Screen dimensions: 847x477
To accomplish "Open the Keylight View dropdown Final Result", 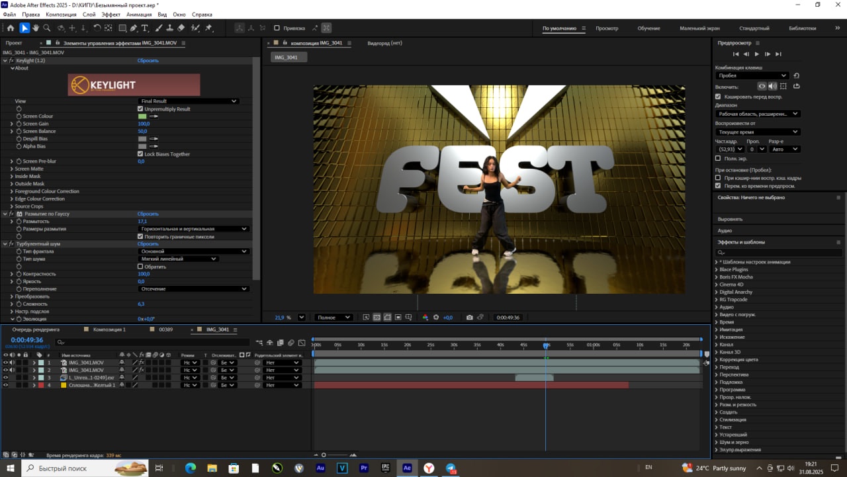I will (x=189, y=101).
